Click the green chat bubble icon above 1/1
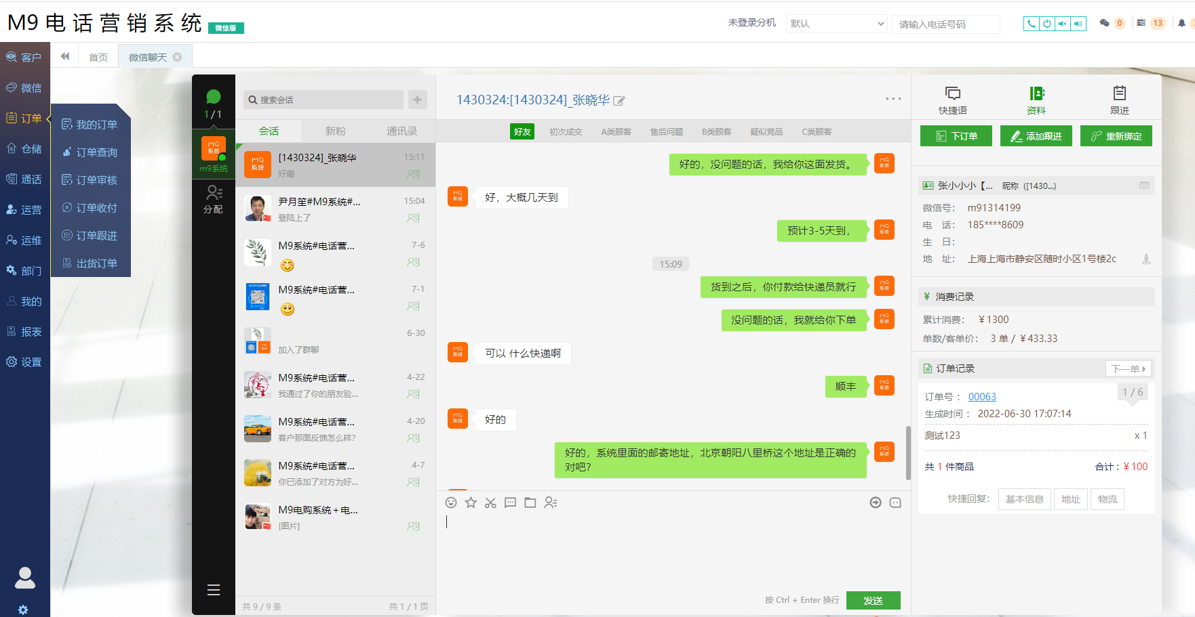The image size is (1195, 617). coord(214,97)
